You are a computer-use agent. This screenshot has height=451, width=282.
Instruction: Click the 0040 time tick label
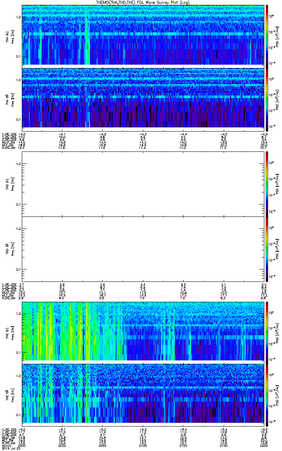(x=103, y=445)
